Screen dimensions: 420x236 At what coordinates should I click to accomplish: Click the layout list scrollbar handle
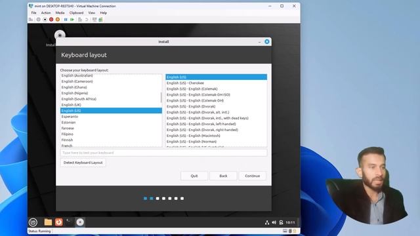tap(161, 98)
